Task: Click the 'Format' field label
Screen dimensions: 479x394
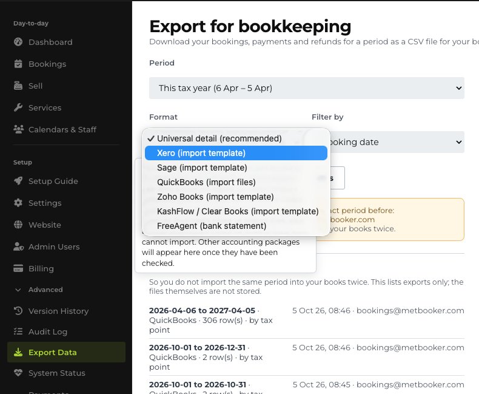Action: coord(163,117)
